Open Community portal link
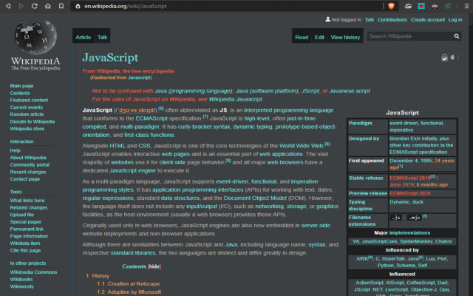This screenshot has width=473, height=296. [30, 164]
